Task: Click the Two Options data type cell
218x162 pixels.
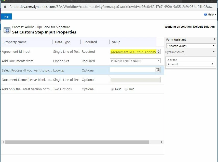Action: (62, 89)
